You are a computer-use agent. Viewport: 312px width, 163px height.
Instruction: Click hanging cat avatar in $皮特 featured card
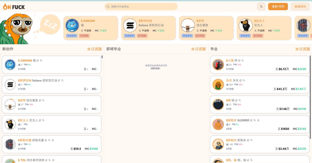point(188,25)
